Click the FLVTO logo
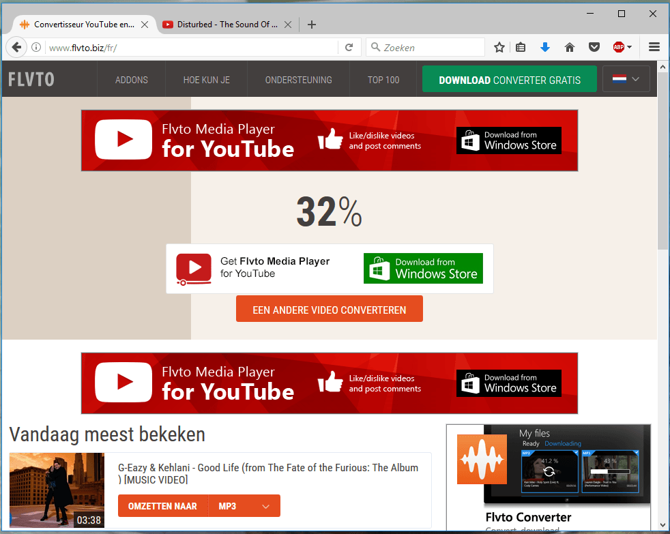The width and height of the screenshot is (670, 534). pyautogui.click(x=31, y=80)
